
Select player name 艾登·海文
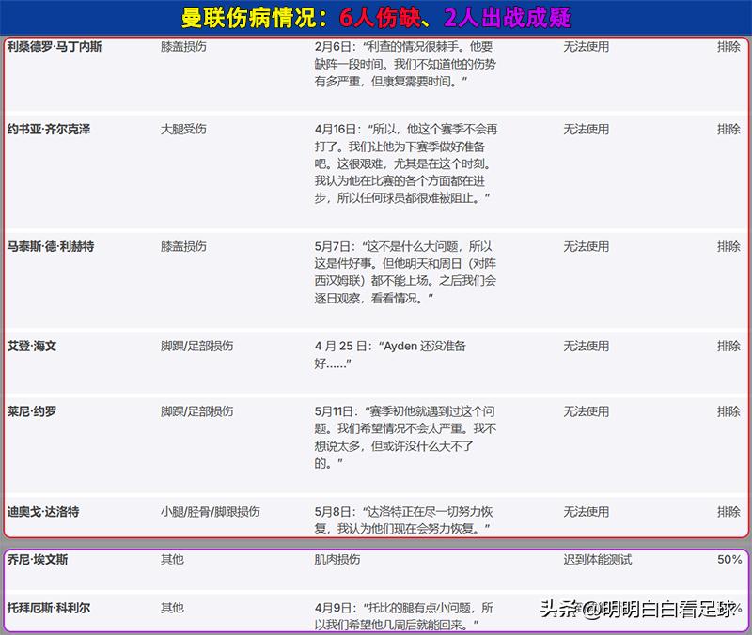tap(32, 346)
